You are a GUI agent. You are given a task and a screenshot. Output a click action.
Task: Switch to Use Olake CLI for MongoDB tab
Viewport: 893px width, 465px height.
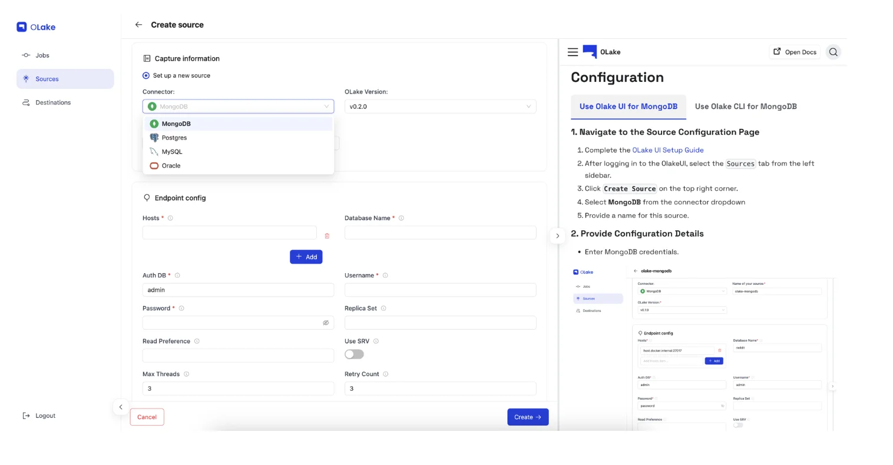[745, 107]
